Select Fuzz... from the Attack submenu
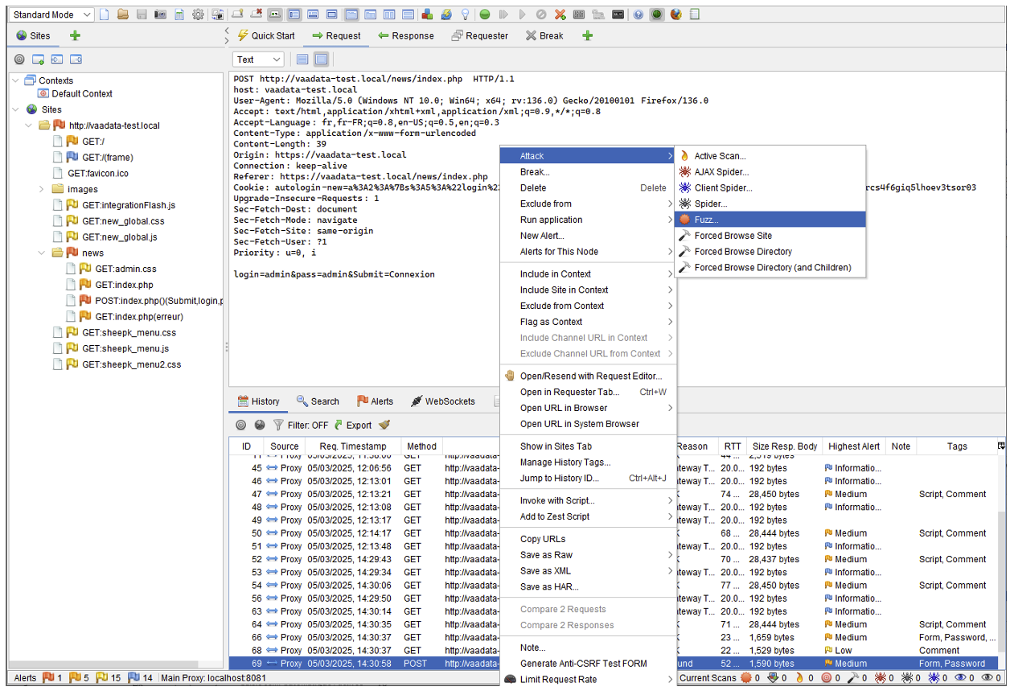 click(706, 220)
